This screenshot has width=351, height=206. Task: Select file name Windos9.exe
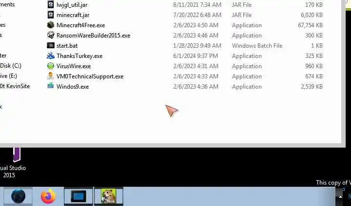(73, 87)
